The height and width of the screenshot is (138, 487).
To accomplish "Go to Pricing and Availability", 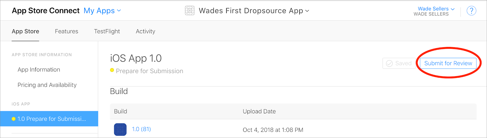I will click(x=47, y=85).
